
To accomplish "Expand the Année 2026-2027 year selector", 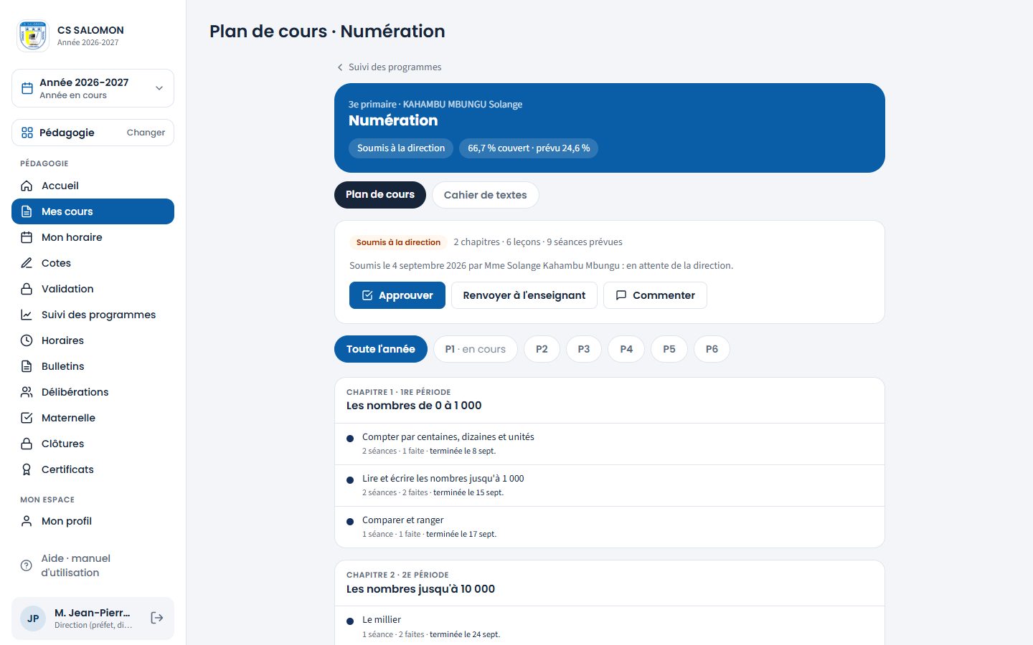I will point(93,88).
